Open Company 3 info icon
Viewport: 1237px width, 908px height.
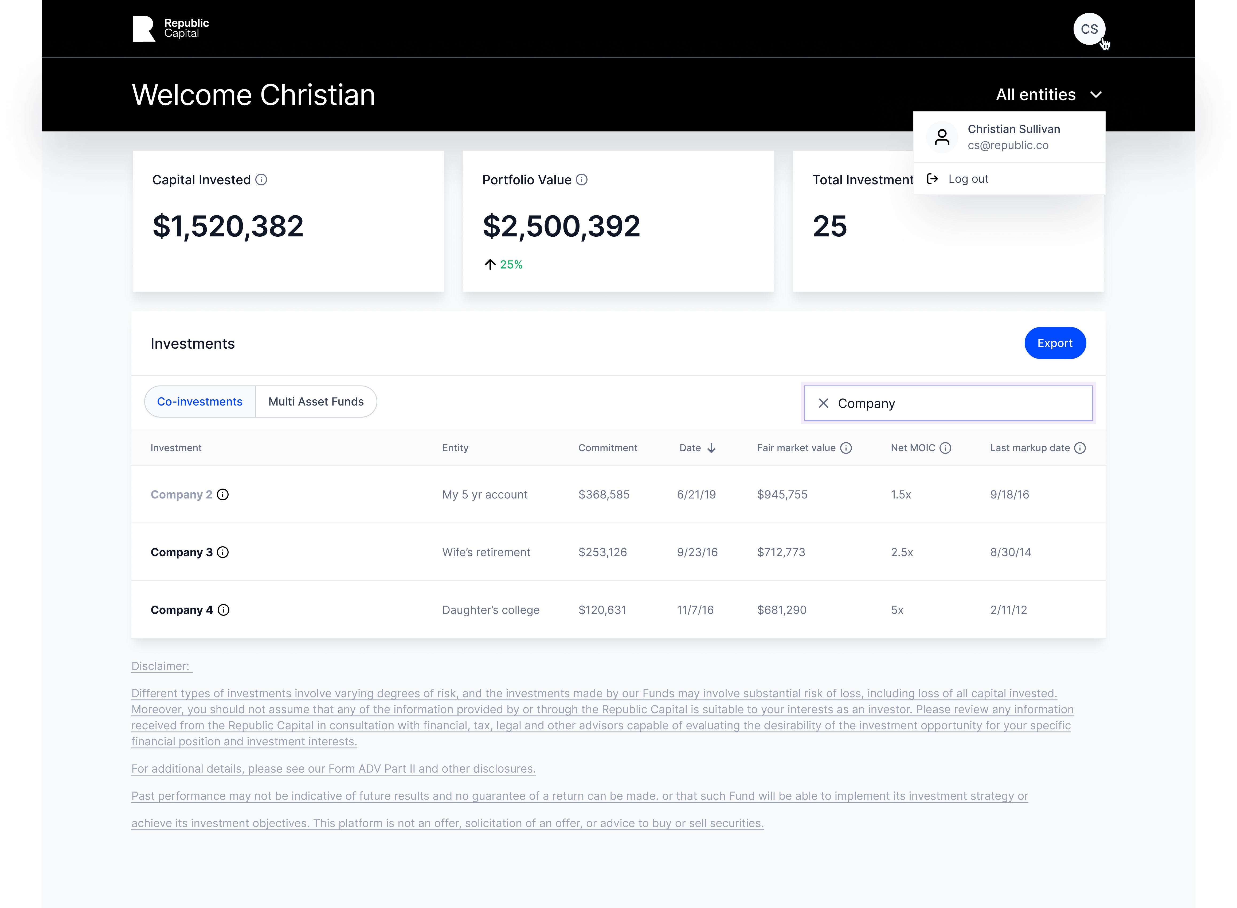tap(222, 552)
